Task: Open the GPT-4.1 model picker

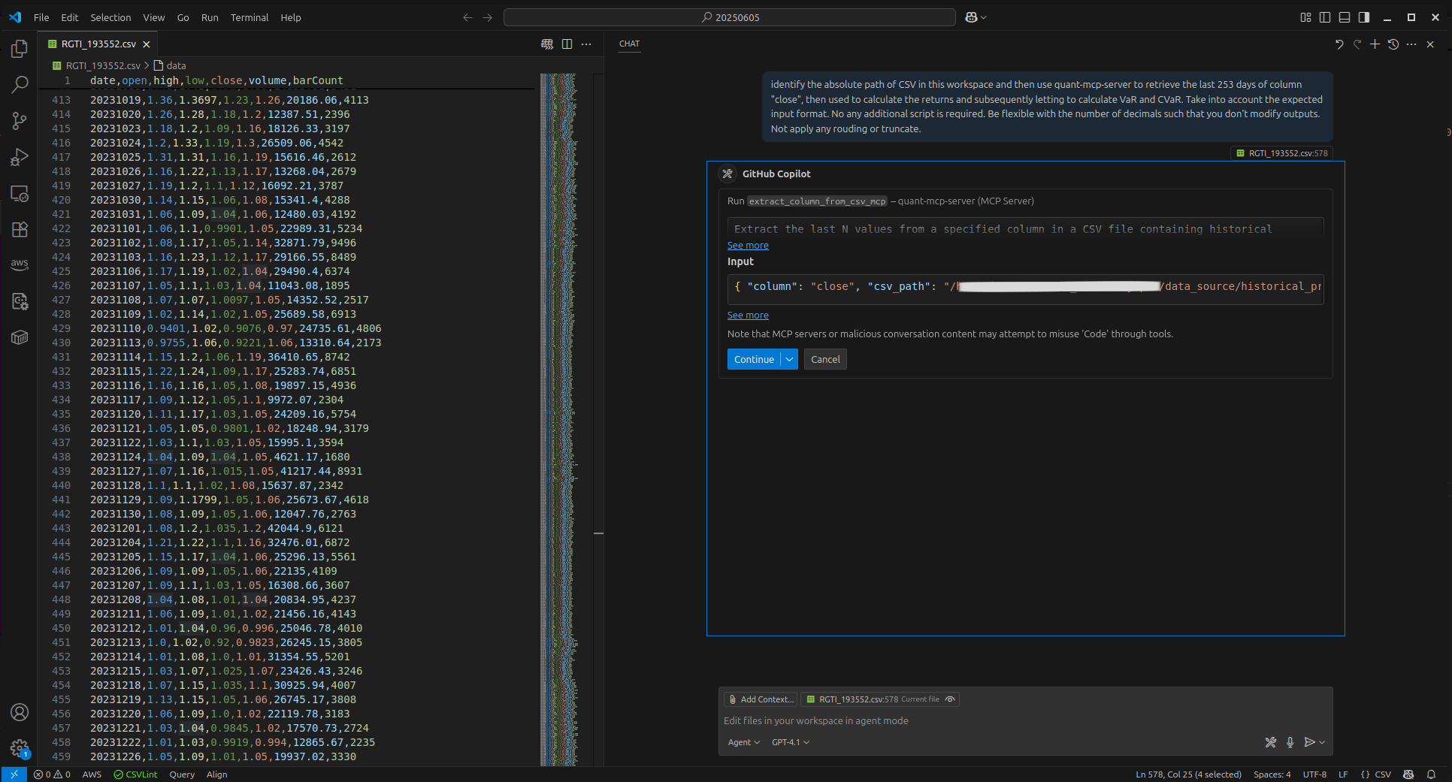Action: pyautogui.click(x=790, y=742)
